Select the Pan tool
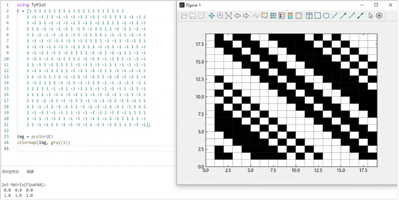399x200 pixels. [x=212, y=16]
